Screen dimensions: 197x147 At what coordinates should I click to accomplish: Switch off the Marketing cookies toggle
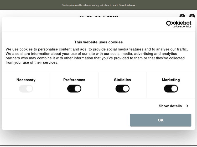click(171, 89)
